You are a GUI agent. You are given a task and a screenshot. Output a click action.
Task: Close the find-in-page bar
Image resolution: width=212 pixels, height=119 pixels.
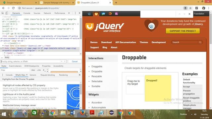tap(189, 14)
